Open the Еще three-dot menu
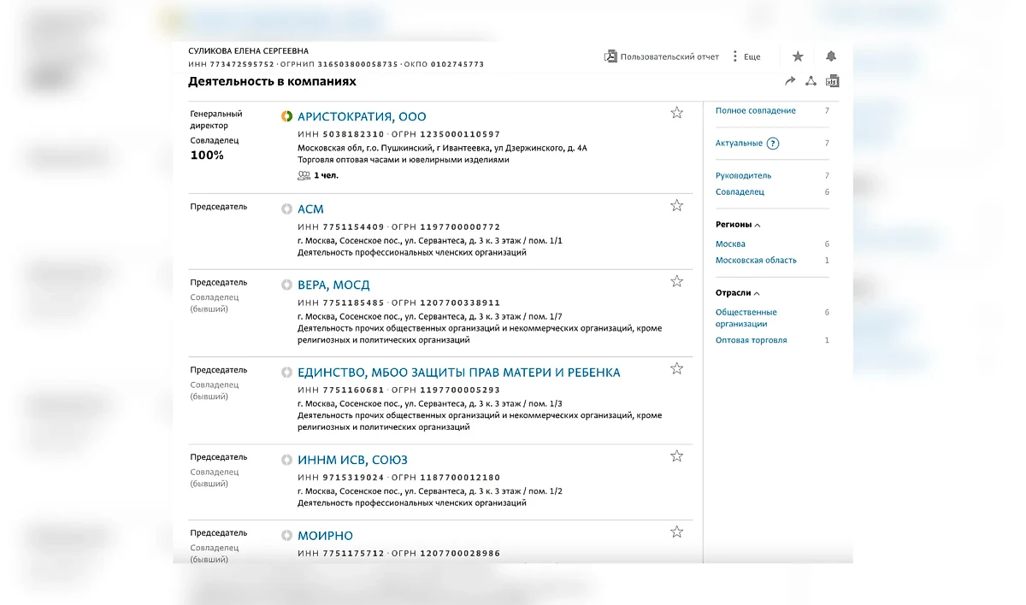The image size is (1026, 605). click(735, 56)
